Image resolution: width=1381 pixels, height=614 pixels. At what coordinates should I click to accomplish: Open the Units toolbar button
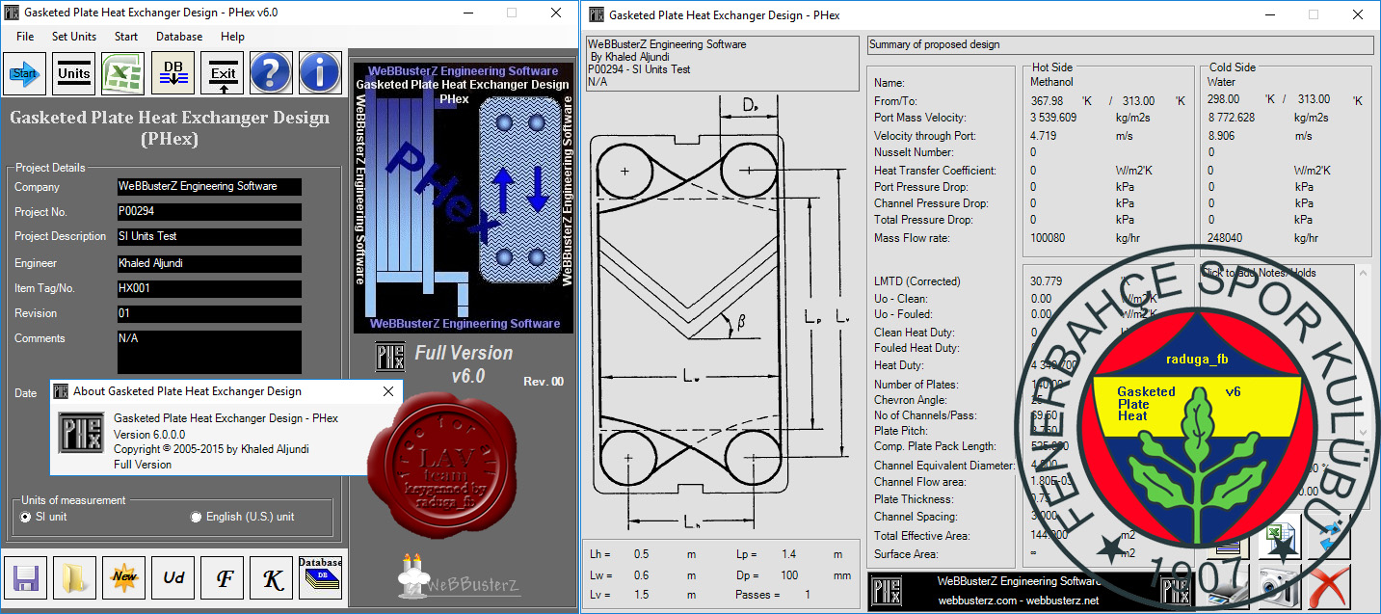click(x=74, y=73)
